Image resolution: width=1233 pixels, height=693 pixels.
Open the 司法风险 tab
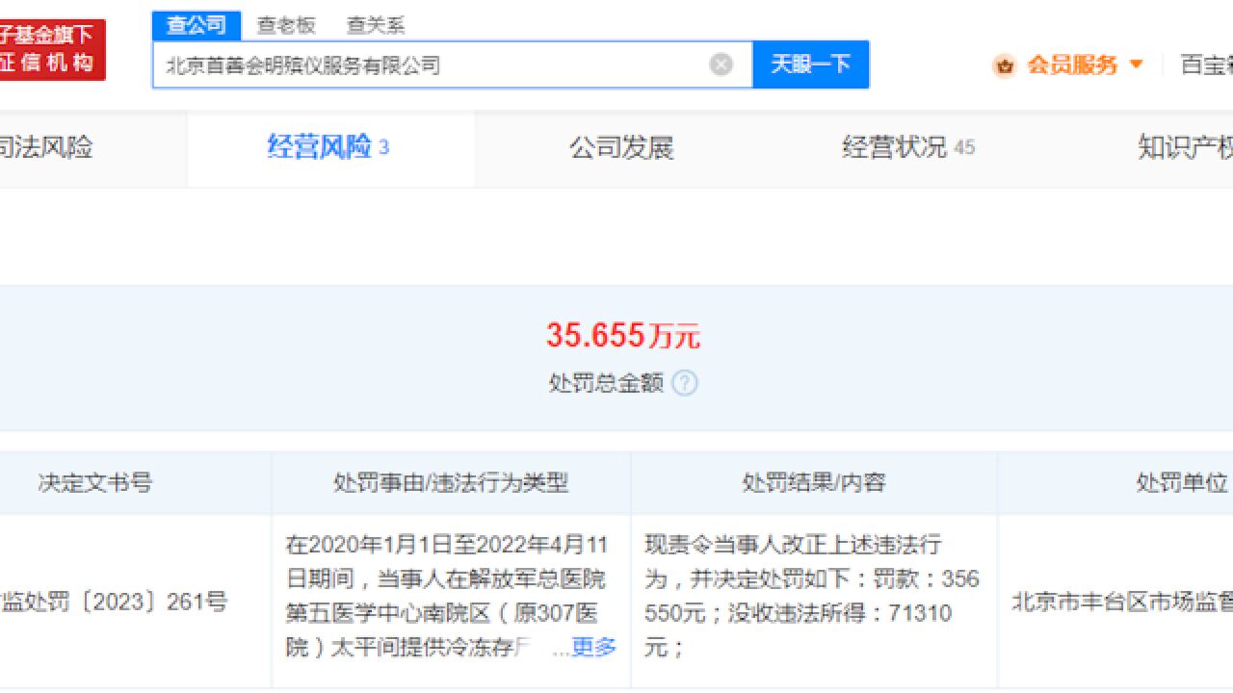tap(46, 148)
